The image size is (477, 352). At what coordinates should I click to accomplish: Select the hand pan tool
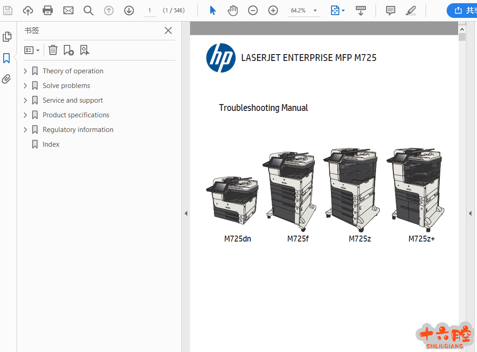[x=233, y=10]
